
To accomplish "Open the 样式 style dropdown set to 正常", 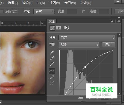I will coord(44,11).
